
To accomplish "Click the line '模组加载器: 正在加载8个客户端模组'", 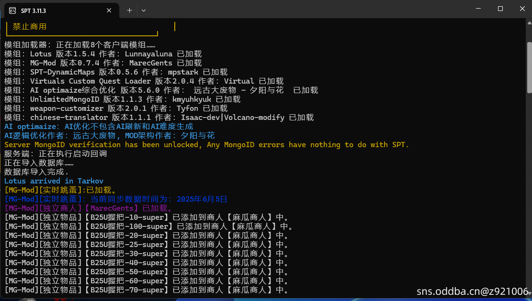I will 80,45.
